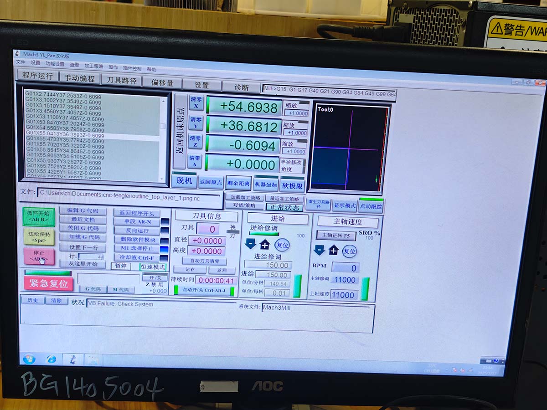Screen dimensions: 547x410
Task: Toggle 机器坐标 machine coordinates
Action: (x=266, y=184)
